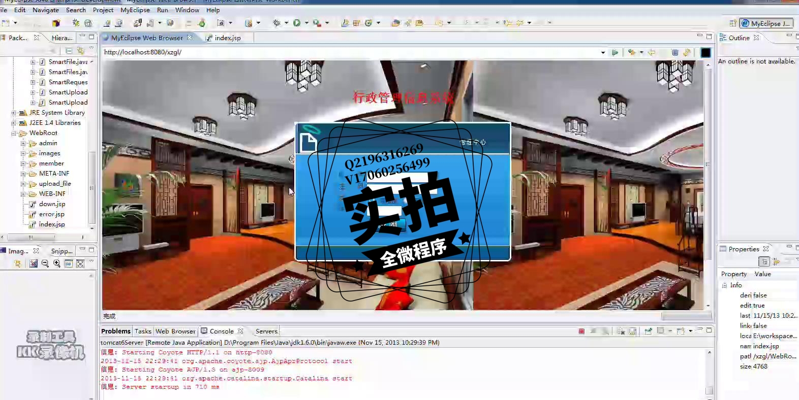Click red Terminate icon in Console
Viewport: 799px width, 400px height.
[x=581, y=331]
